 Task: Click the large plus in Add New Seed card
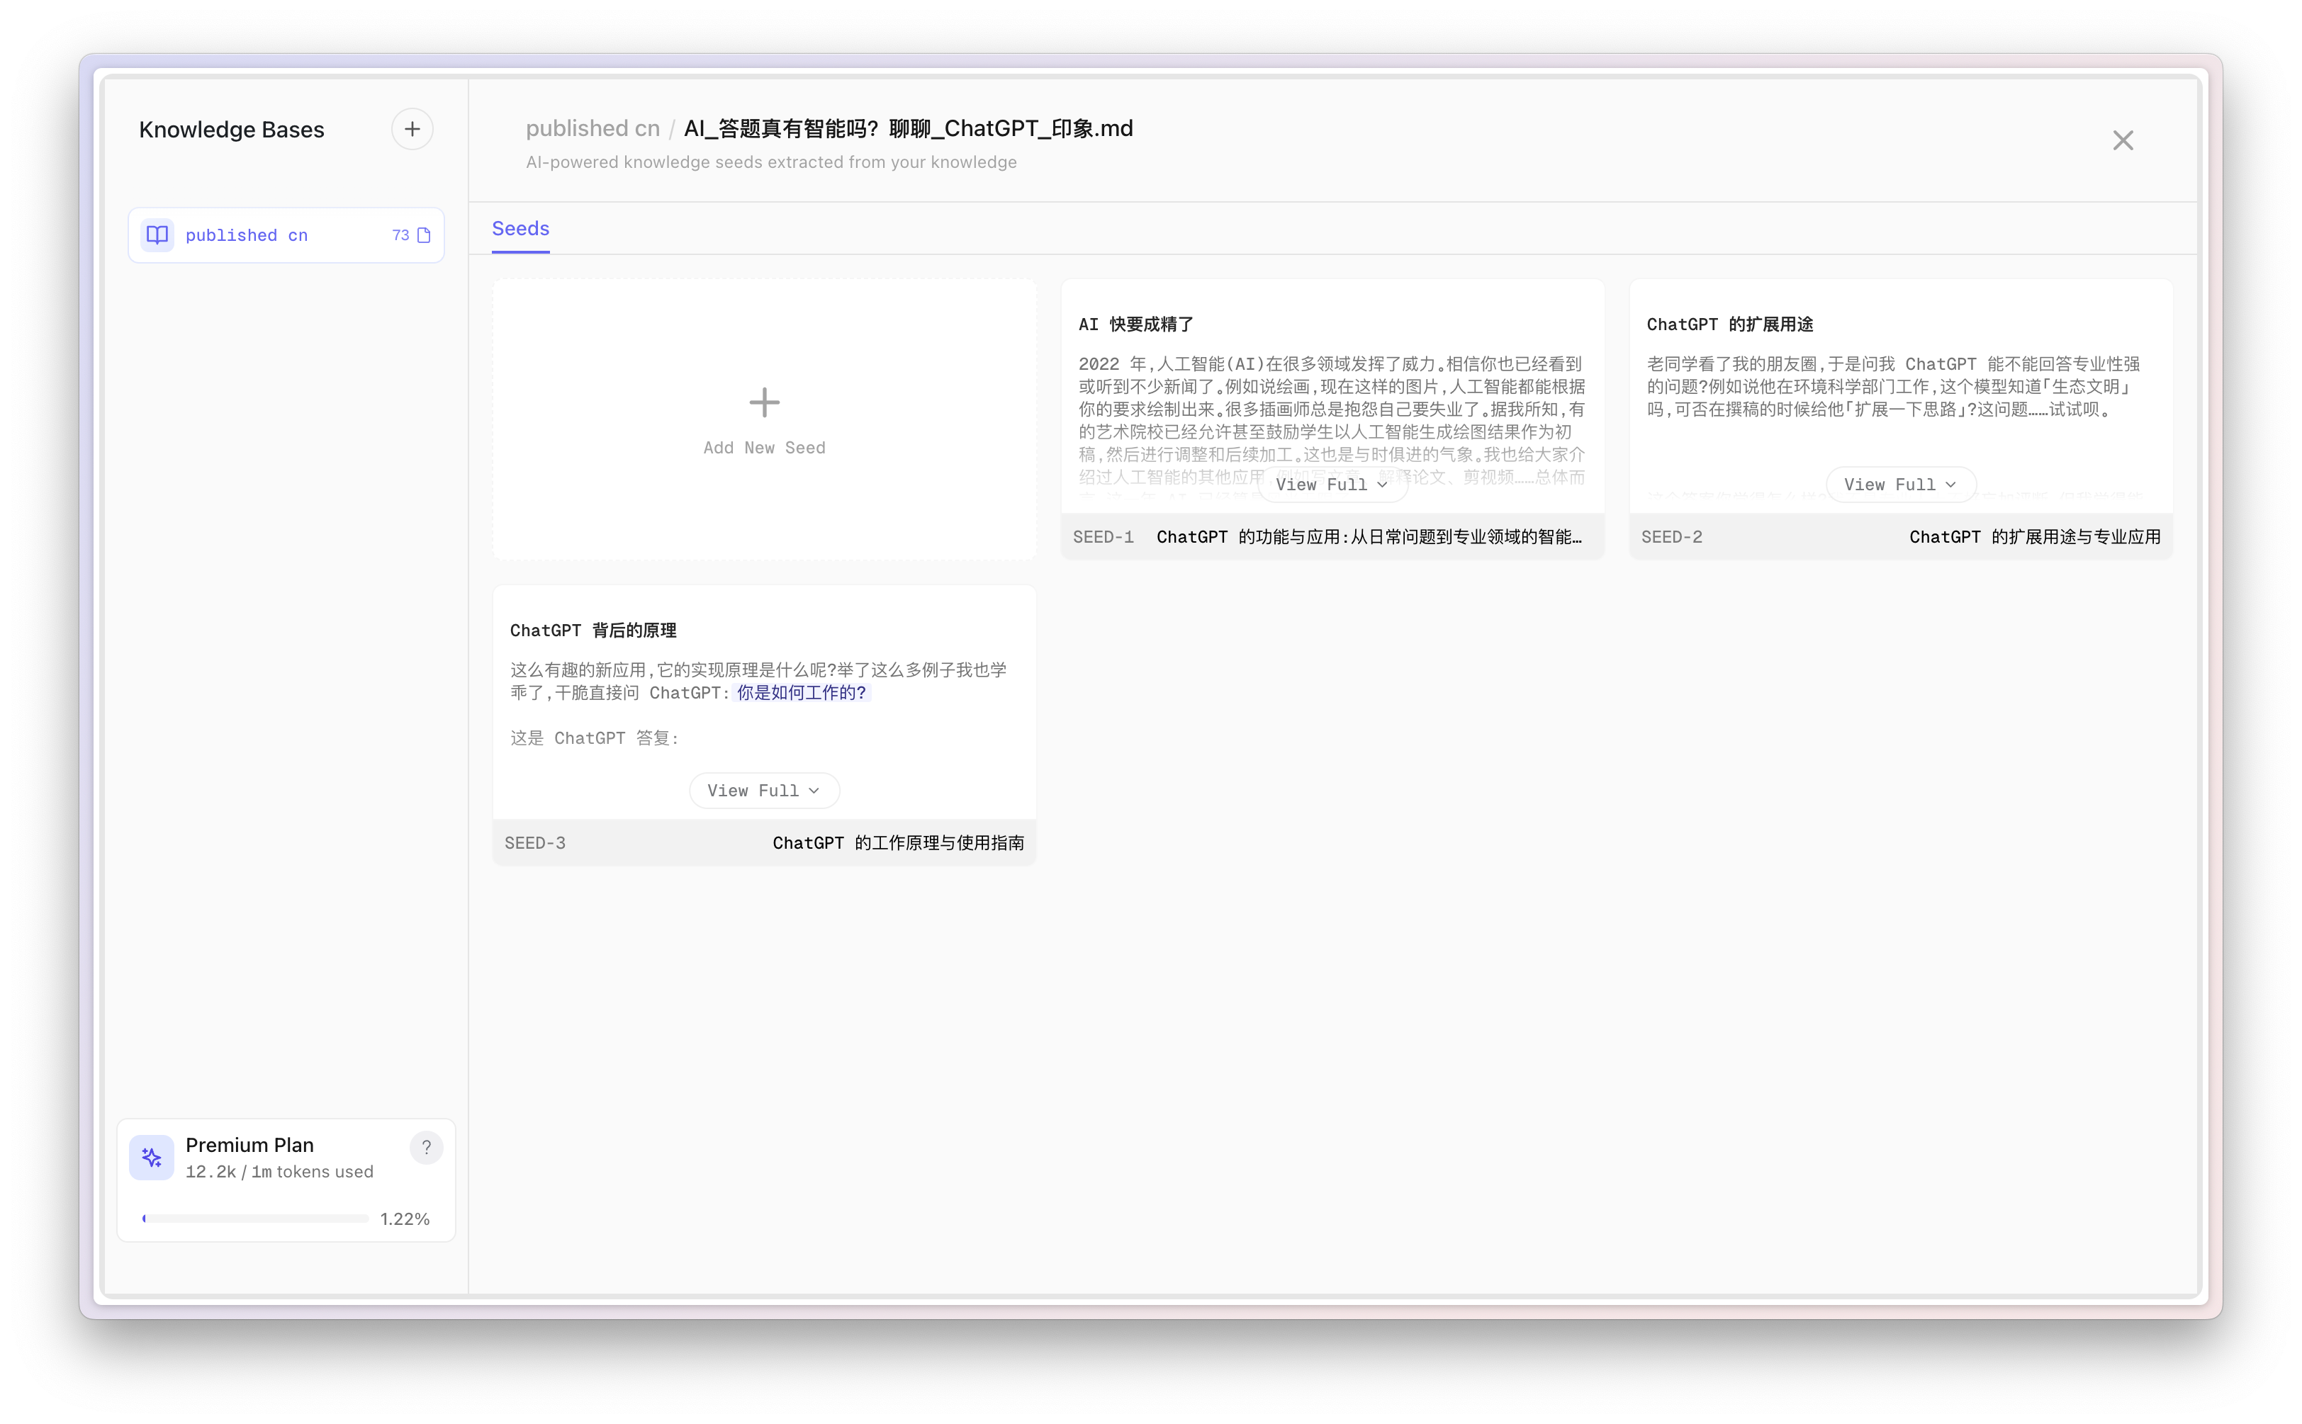[x=764, y=403]
